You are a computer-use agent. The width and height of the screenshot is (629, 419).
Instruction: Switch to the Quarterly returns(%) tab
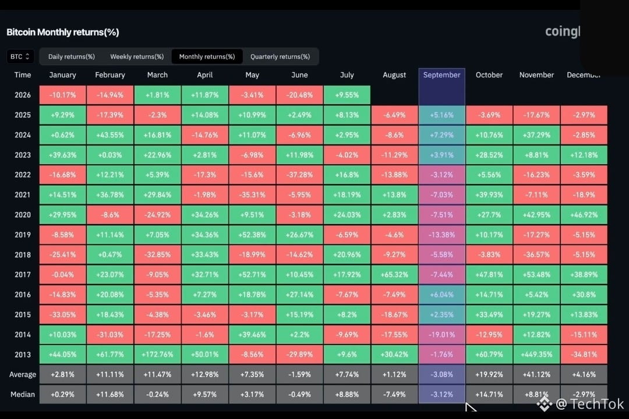(x=280, y=56)
